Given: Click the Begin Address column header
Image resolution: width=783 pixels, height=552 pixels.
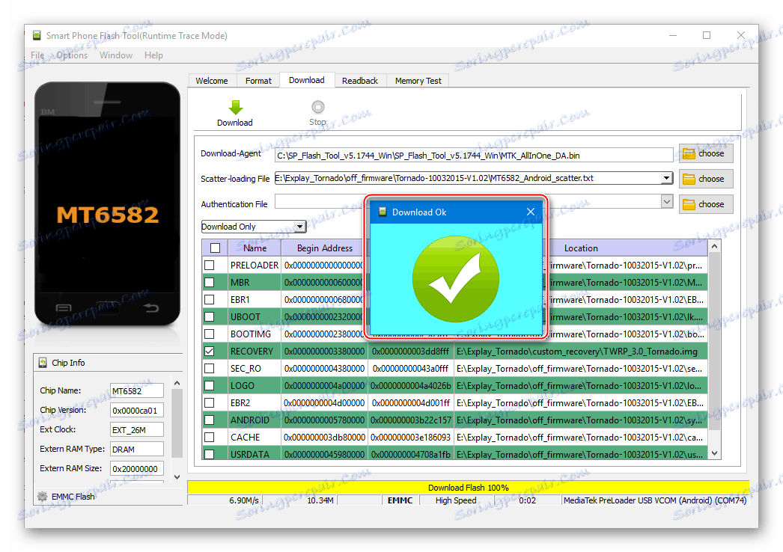Looking at the screenshot, I should (325, 248).
